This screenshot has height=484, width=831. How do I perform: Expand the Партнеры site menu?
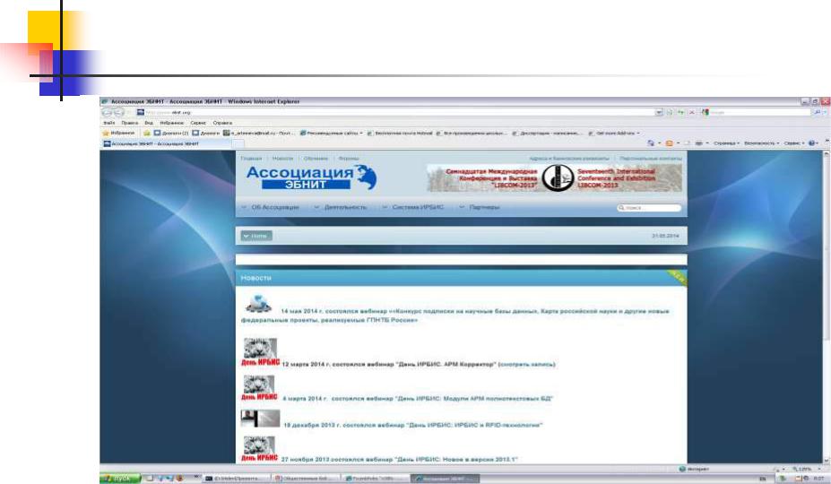tap(480, 207)
